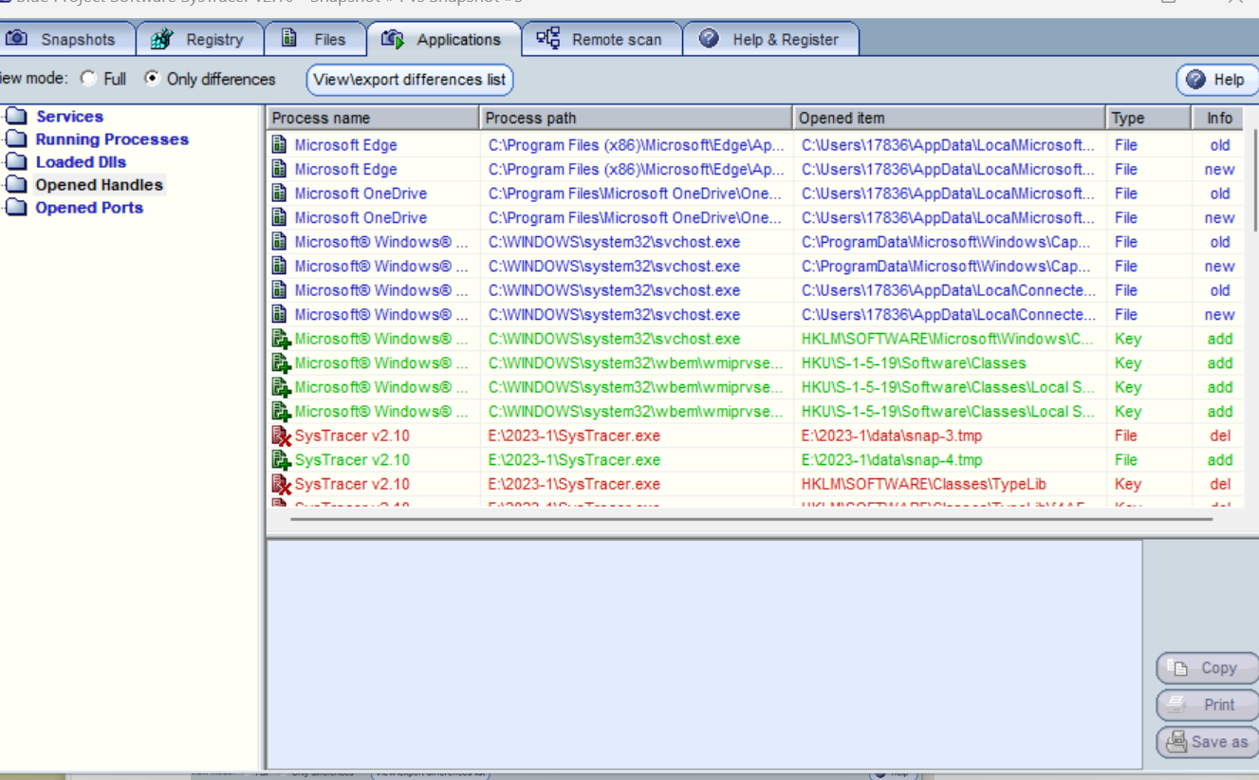Sort by the Opened item column header
1259x780 pixels.
(950, 118)
